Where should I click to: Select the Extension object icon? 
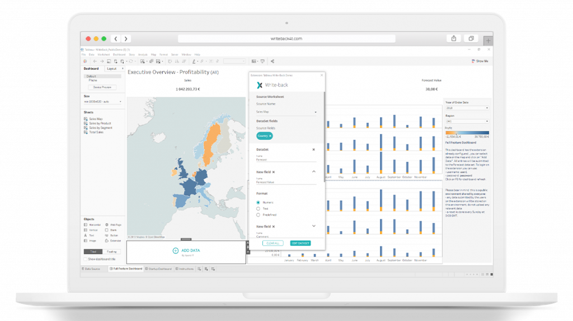[x=107, y=240]
